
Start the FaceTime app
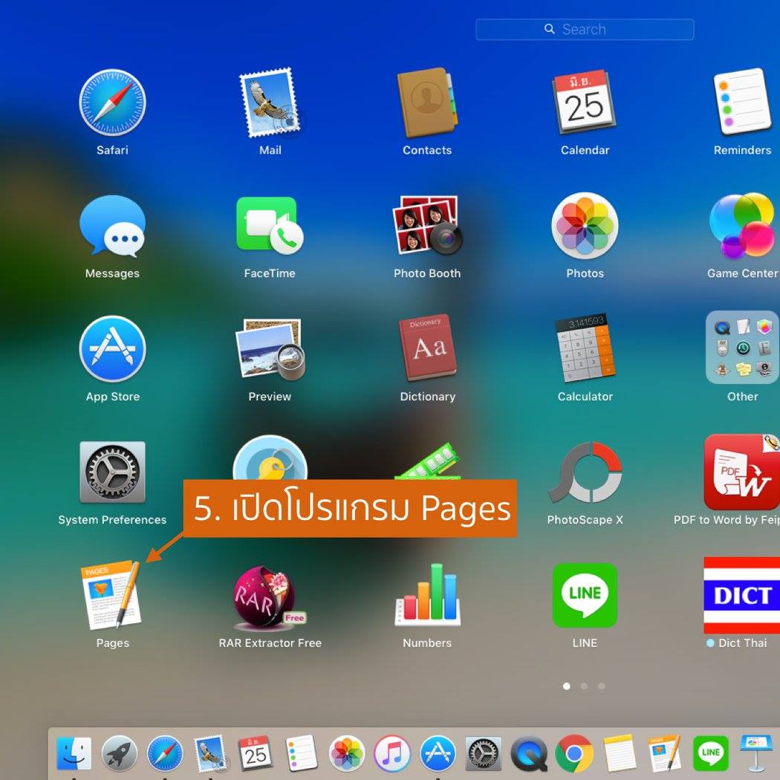[270, 225]
